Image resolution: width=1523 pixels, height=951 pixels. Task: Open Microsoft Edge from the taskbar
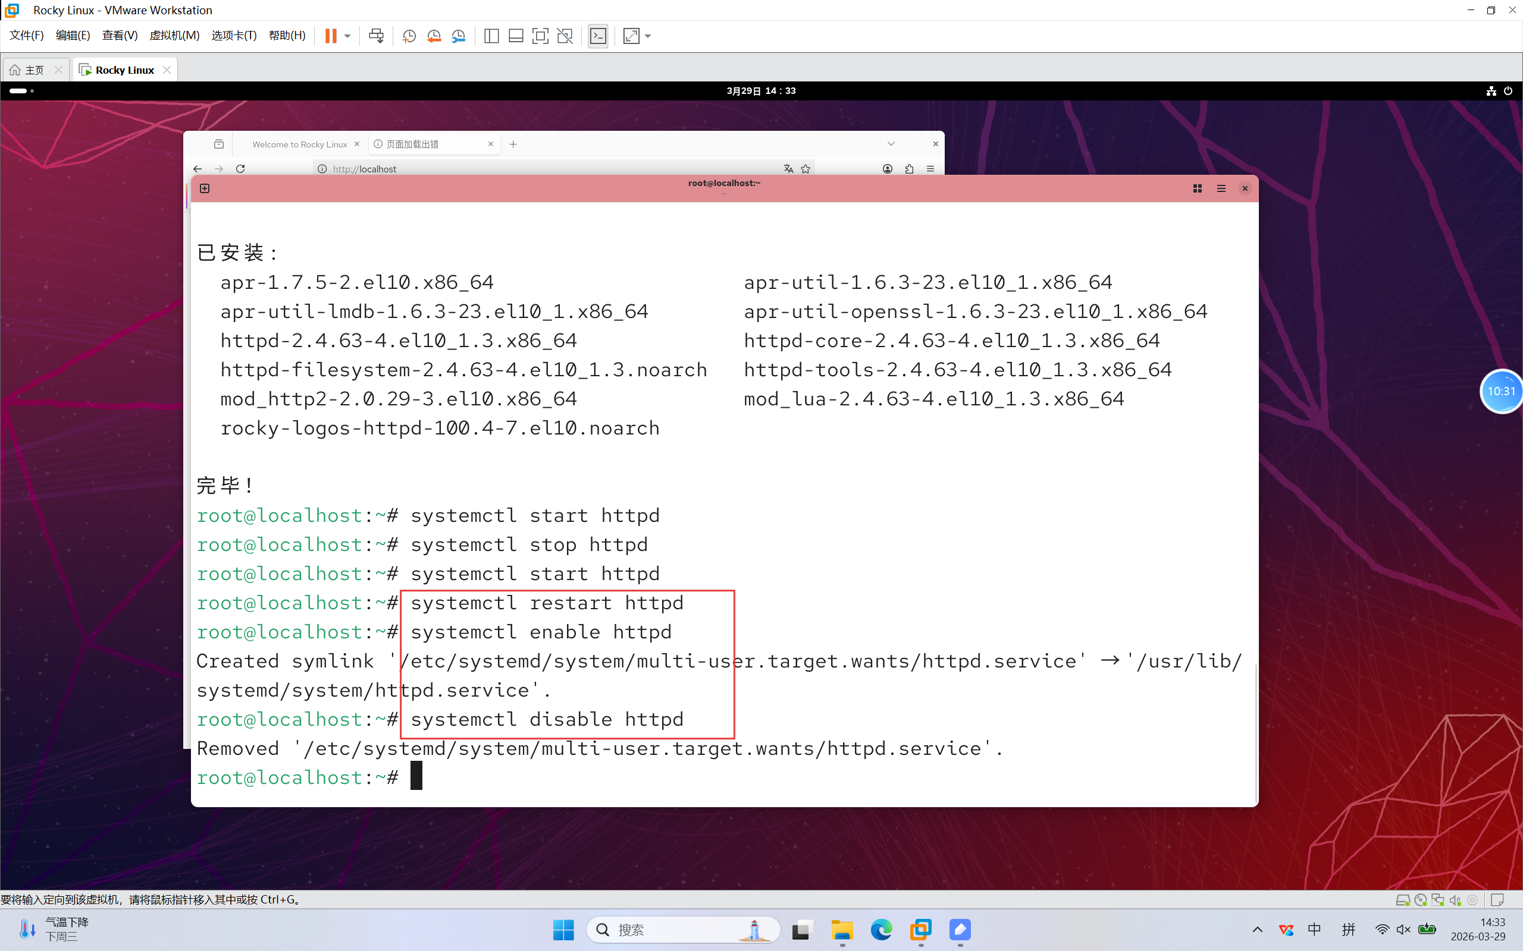881,930
